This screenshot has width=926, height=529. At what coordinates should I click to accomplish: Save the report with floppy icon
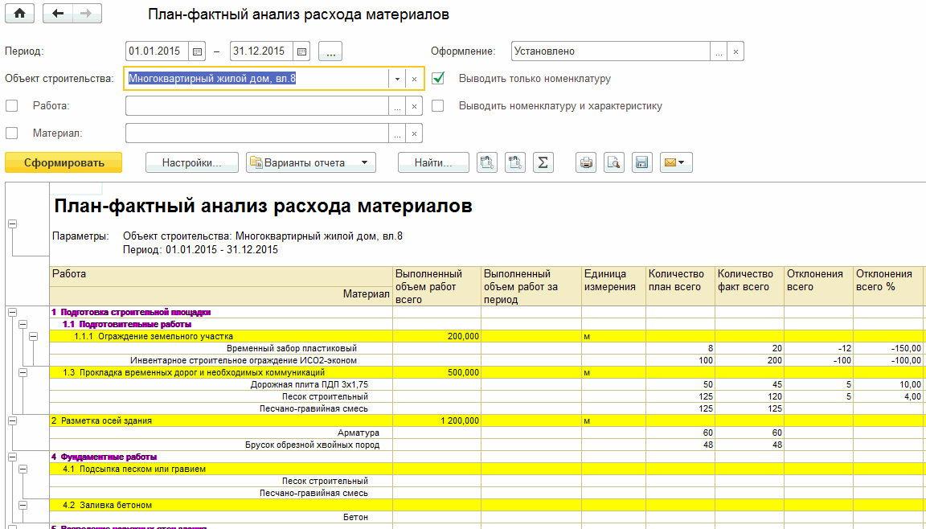click(642, 162)
